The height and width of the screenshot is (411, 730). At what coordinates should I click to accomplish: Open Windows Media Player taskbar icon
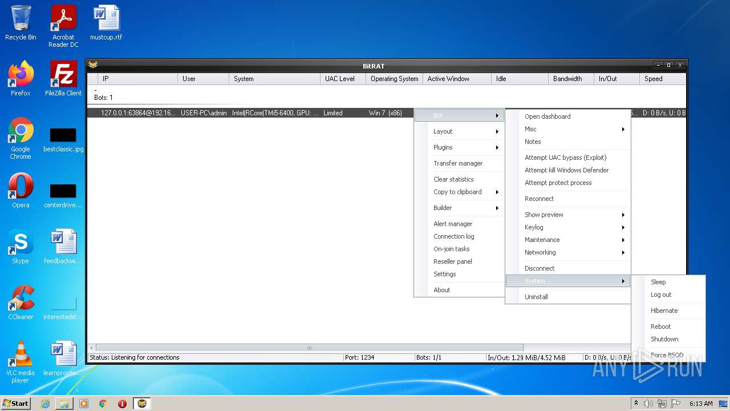point(84,404)
